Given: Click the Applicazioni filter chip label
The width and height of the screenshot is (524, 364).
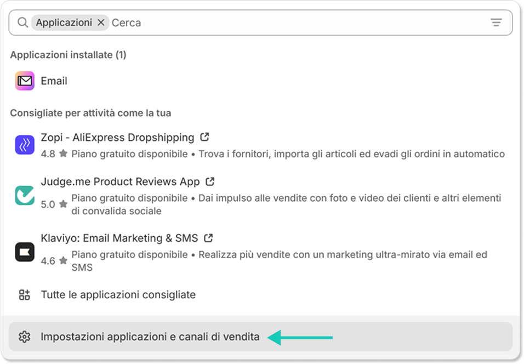Looking at the screenshot, I should click(x=64, y=22).
